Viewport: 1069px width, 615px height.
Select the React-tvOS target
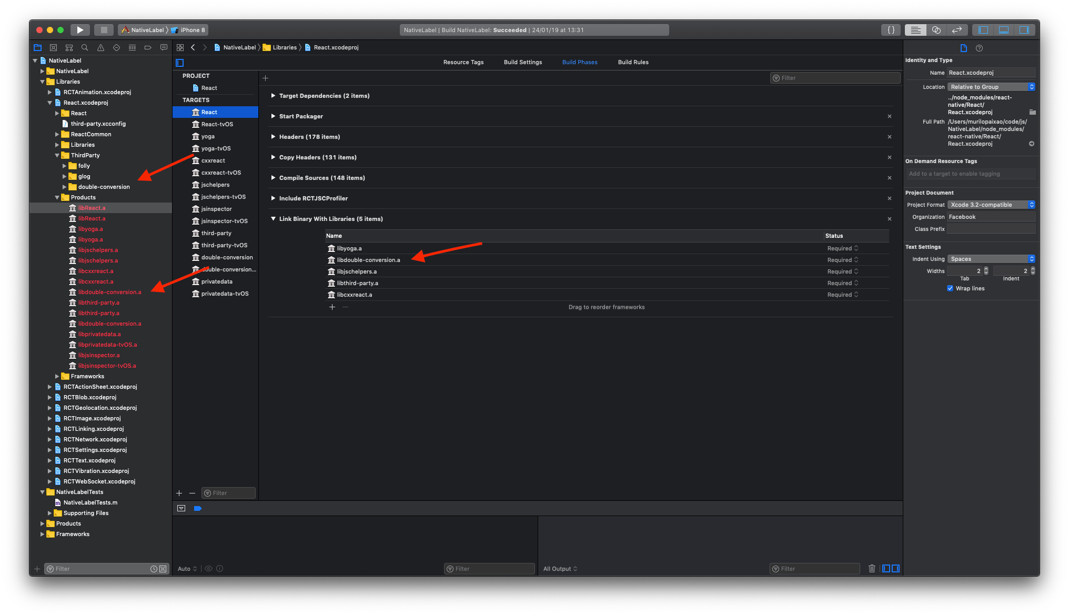coord(215,124)
